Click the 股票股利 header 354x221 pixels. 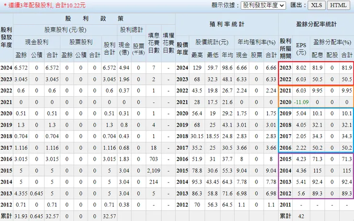(x=81, y=42)
